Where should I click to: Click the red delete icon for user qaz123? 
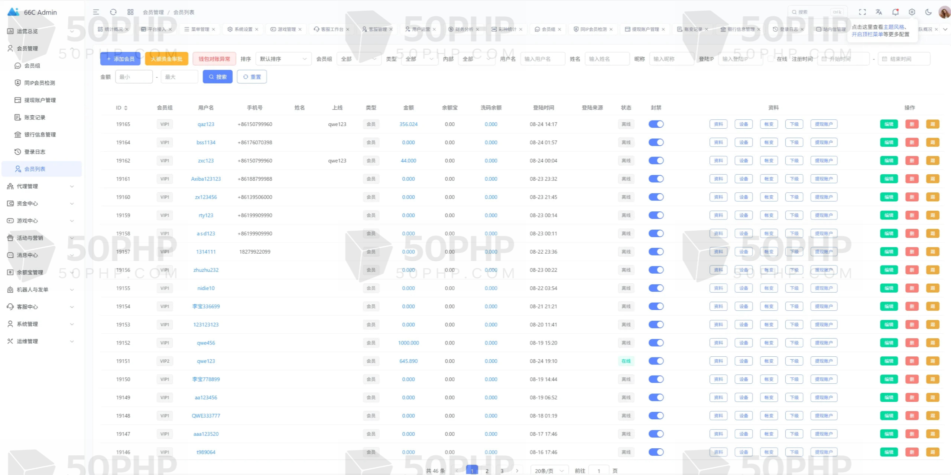[x=912, y=124]
